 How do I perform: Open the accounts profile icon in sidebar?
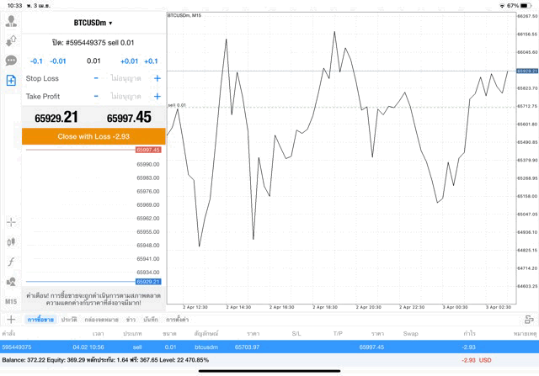11,21
